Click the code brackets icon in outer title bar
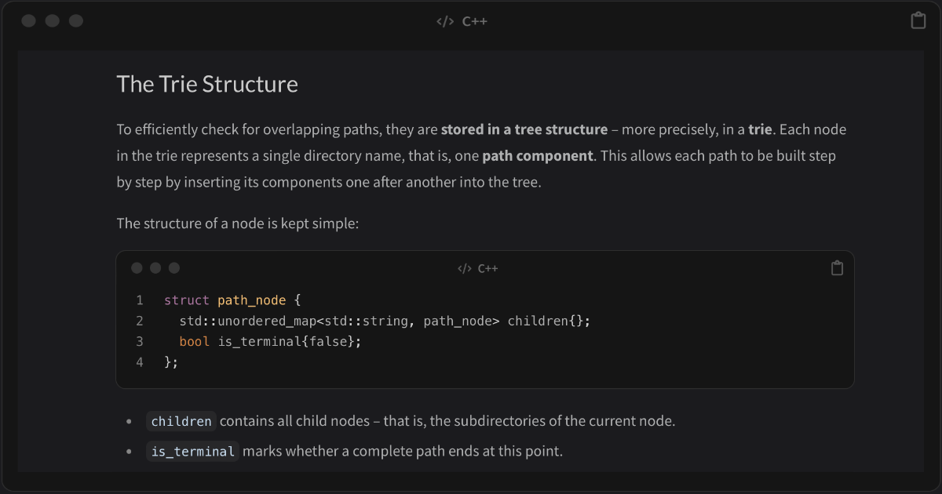 [x=445, y=21]
